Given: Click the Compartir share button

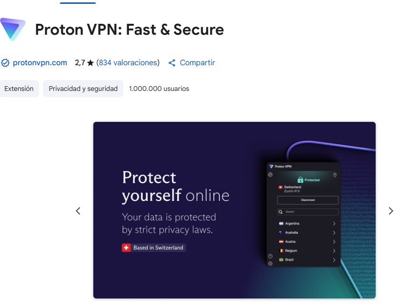Looking at the screenshot, I should (x=192, y=63).
